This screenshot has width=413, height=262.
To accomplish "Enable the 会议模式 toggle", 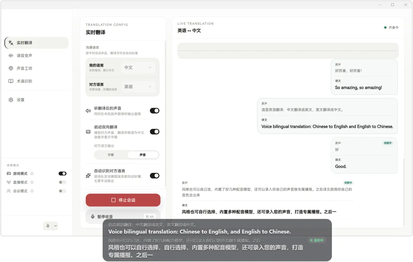I will tap(62, 191).
